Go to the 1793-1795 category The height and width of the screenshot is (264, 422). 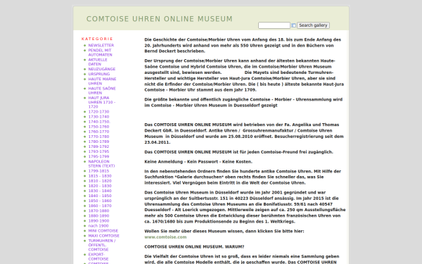pyautogui.click(x=98, y=151)
